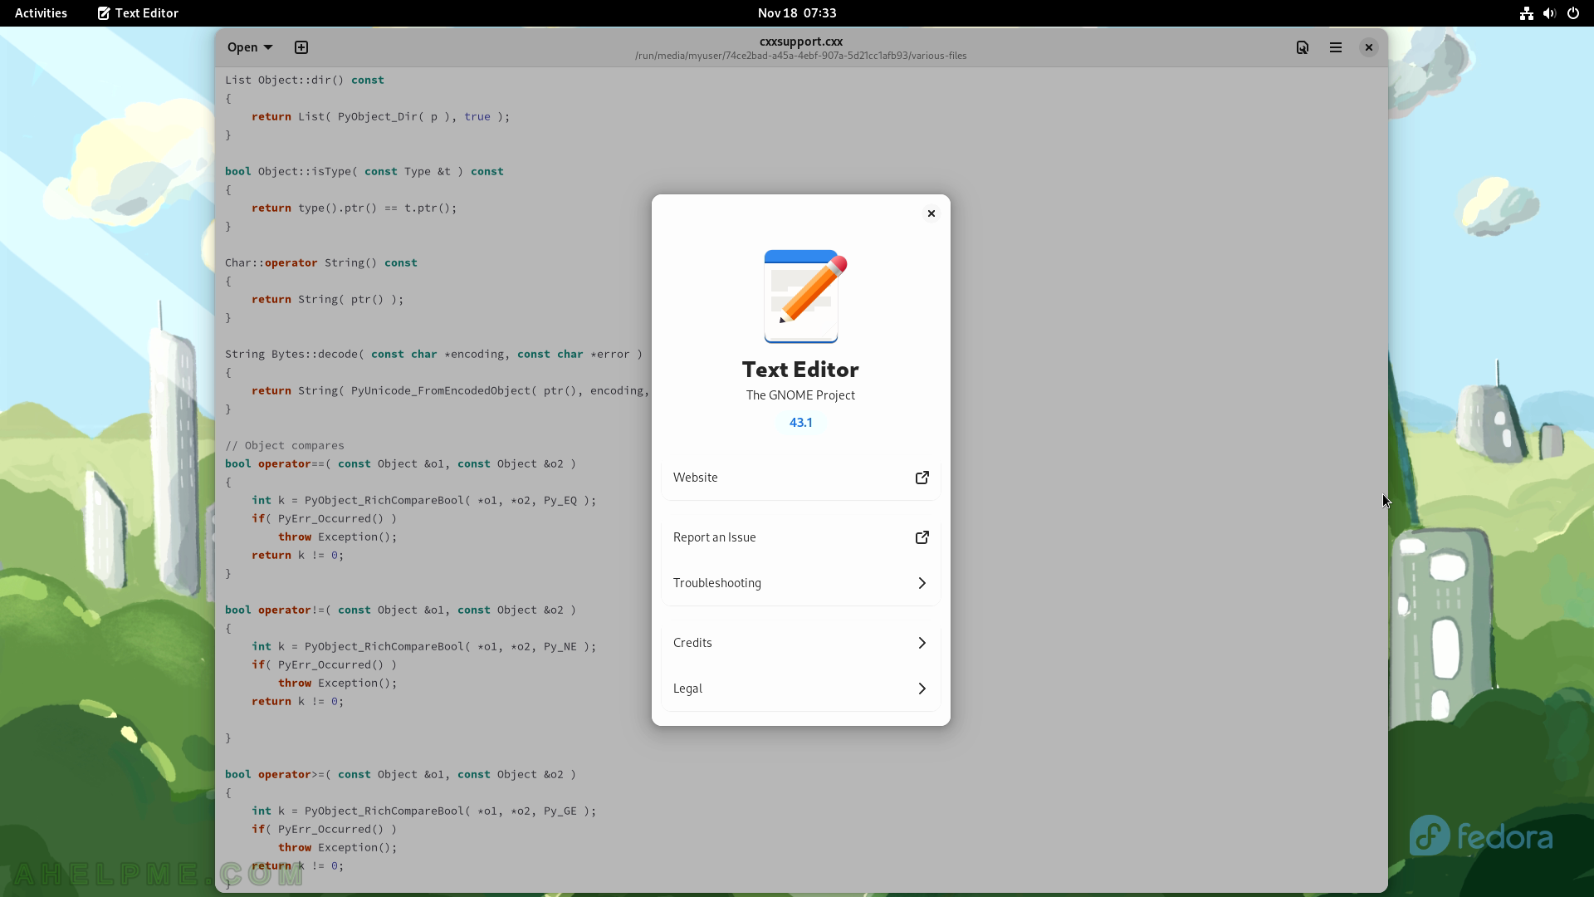Click 'return String( ptr() );' line

(x=328, y=299)
